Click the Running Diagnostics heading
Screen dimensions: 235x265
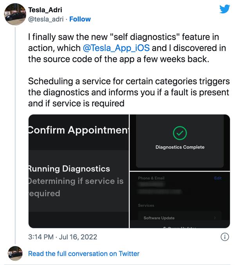69,169
